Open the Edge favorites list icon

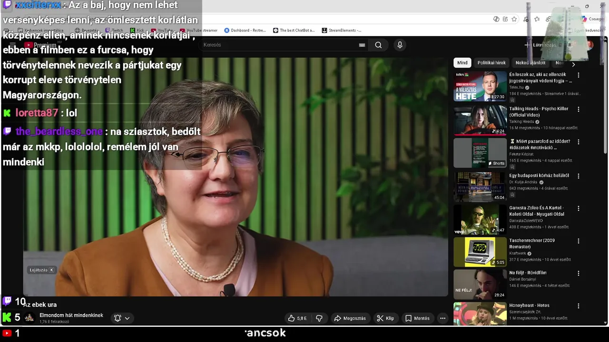pyautogui.click(x=537, y=19)
